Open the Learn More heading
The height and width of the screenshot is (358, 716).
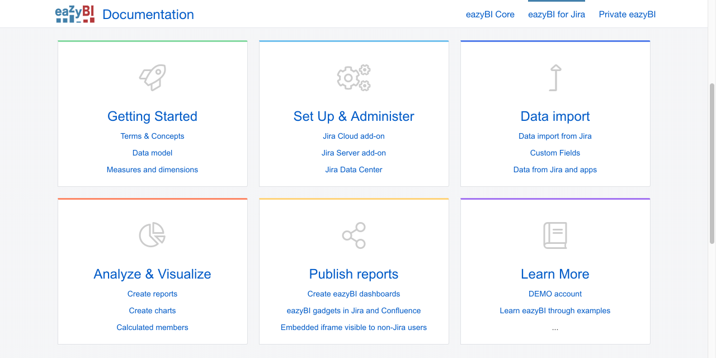click(x=555, y=274)
